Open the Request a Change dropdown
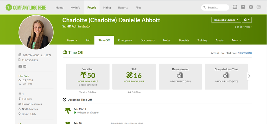 pos(226,20)
